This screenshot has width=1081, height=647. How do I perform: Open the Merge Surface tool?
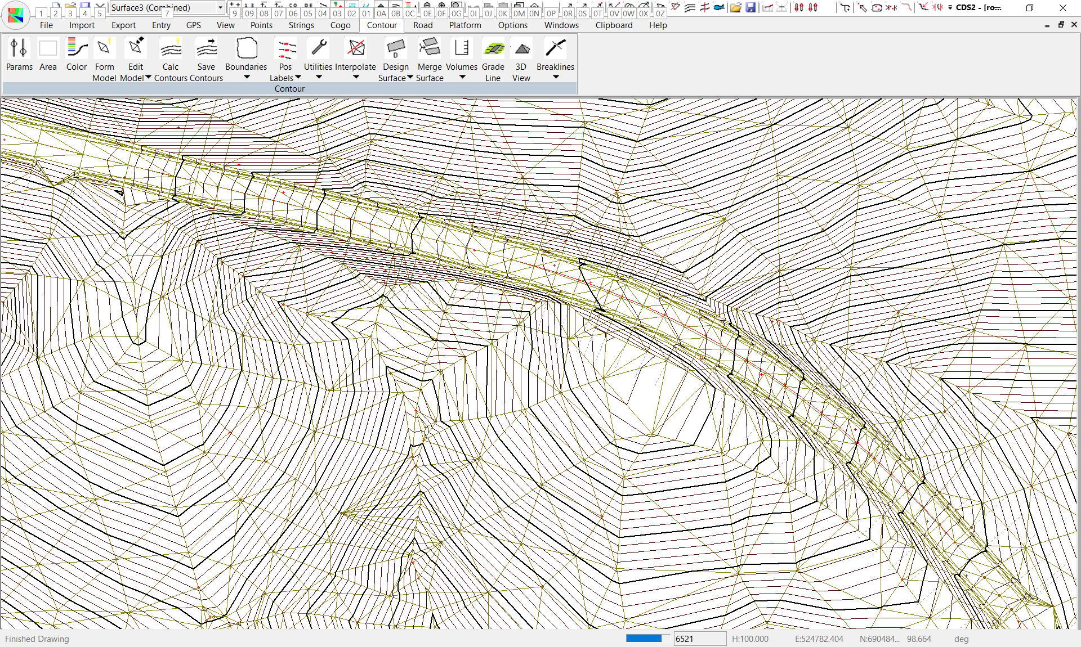pyautogui.click(x=430, y=49)
